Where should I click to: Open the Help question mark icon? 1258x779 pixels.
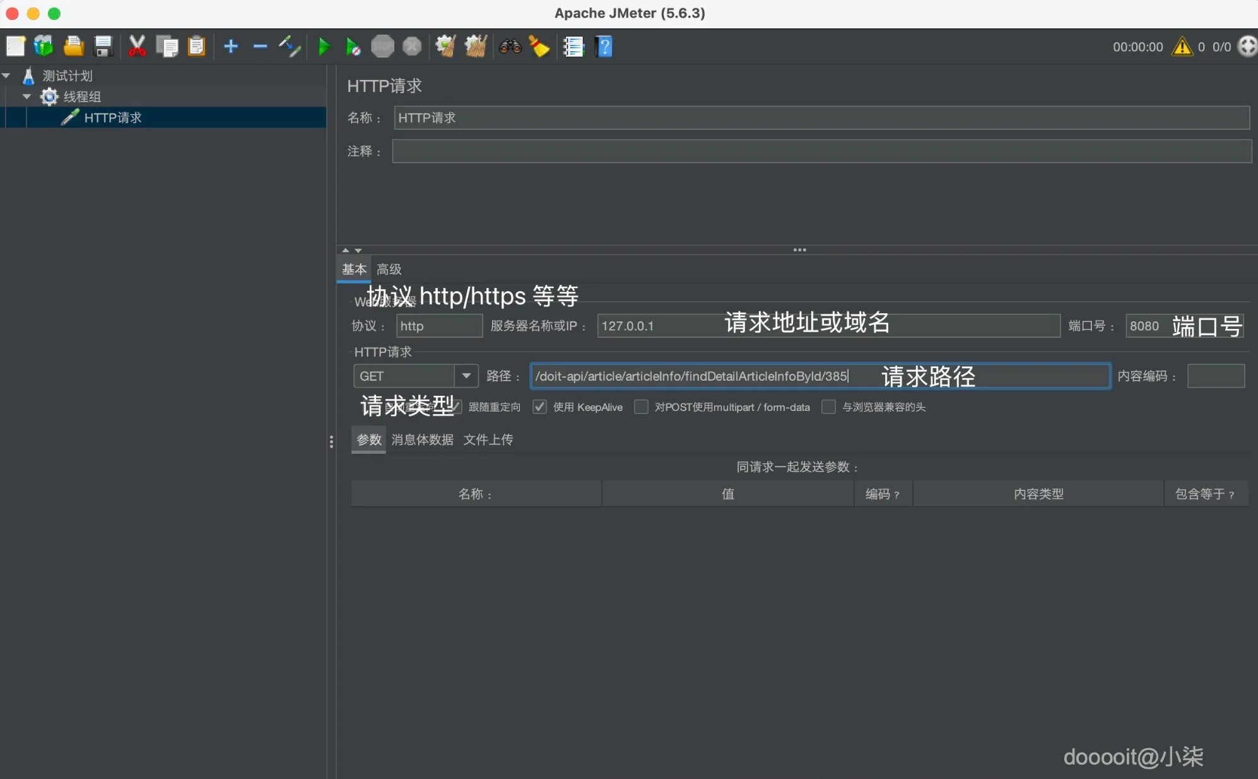604,46
